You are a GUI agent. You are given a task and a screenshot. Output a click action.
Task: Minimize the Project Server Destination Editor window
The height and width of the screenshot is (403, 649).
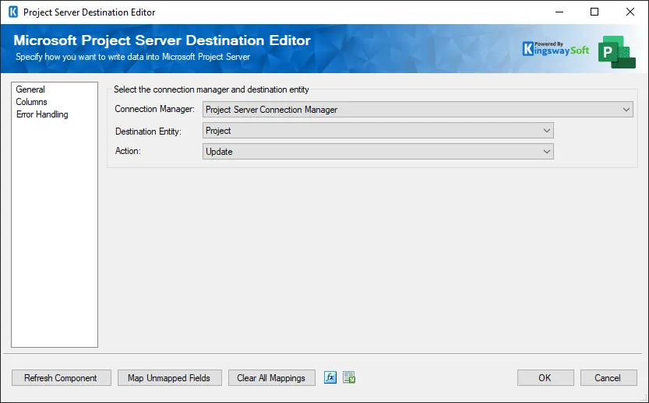coord(559,12)
